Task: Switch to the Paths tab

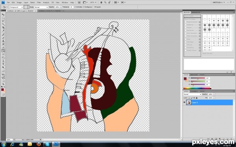Action: click(202, 91)
